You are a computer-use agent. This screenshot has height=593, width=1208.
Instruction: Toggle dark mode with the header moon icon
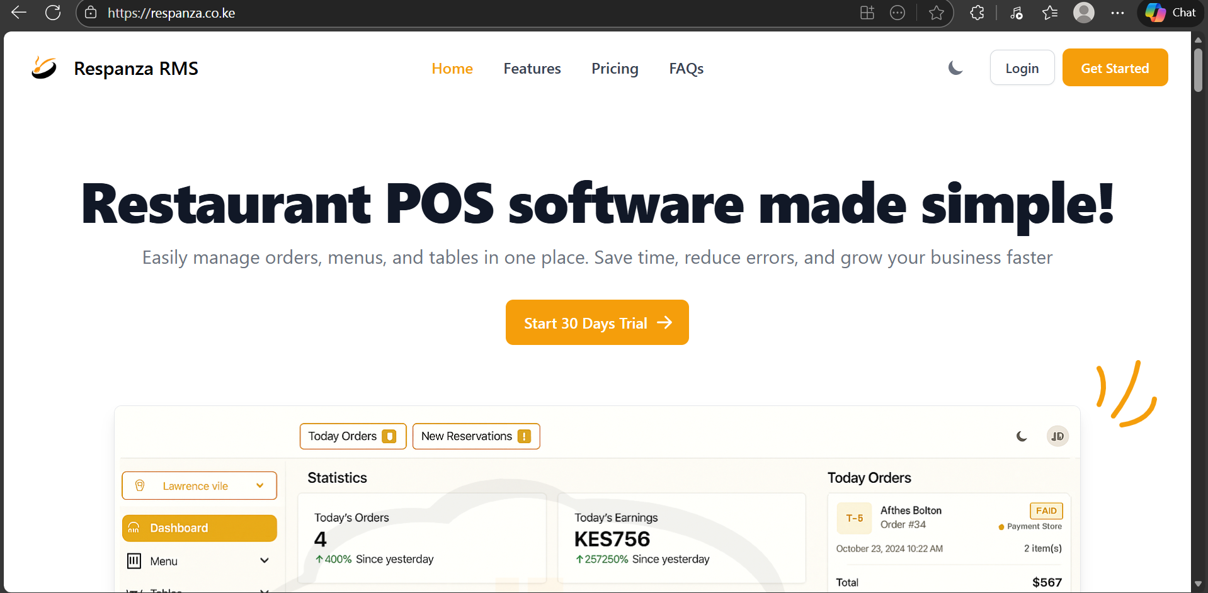coord(955,68)
